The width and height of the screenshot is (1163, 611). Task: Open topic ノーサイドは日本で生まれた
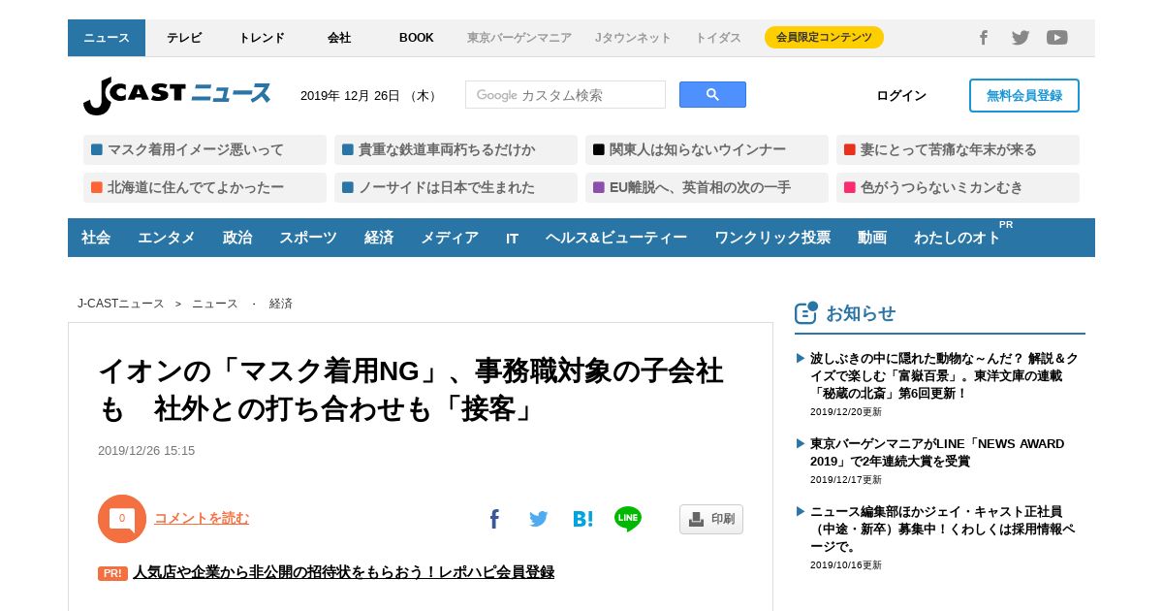[x=456, y=187]
